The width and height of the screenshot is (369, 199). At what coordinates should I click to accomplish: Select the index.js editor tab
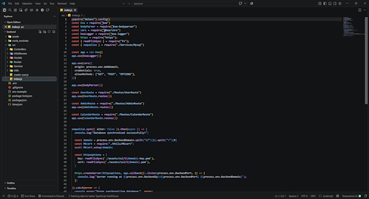(x=68, y=10)
